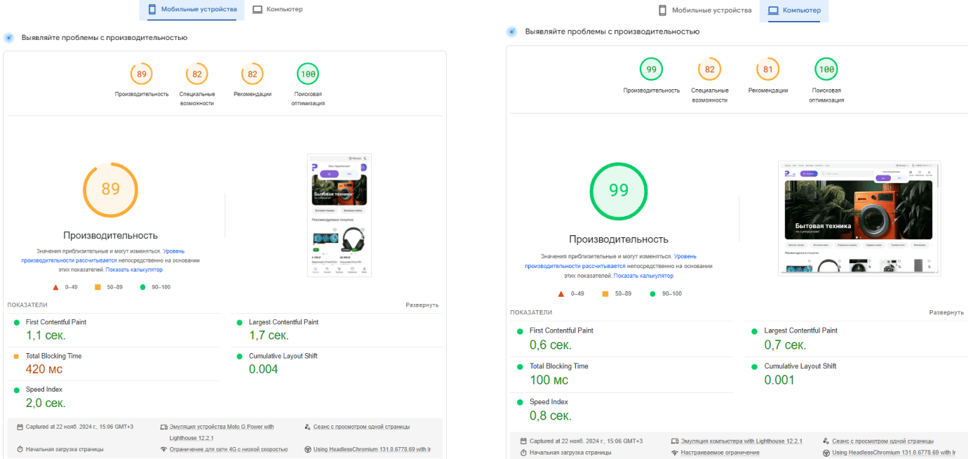Open the Специальные возможности gauge 82 in the left report

click(x=197, y=74)
